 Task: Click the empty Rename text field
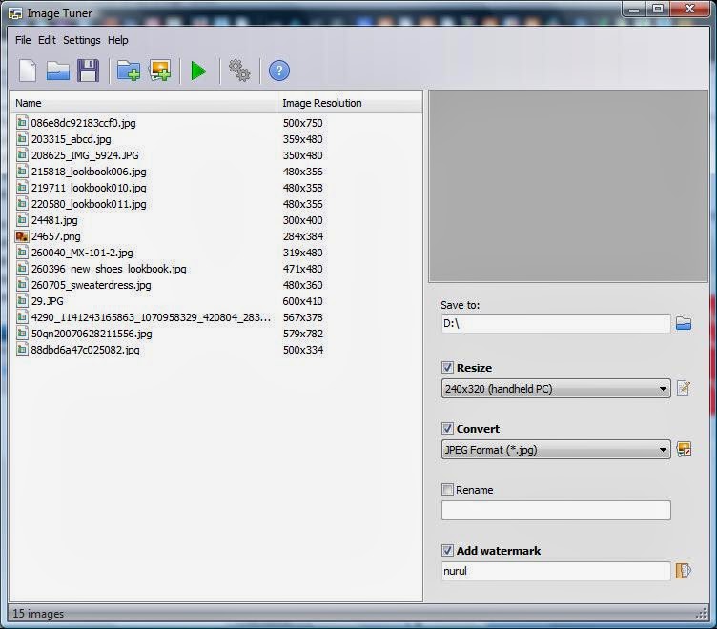coord(556,510)
